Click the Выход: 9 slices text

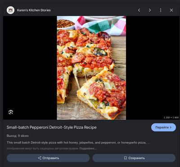(18, 136)
